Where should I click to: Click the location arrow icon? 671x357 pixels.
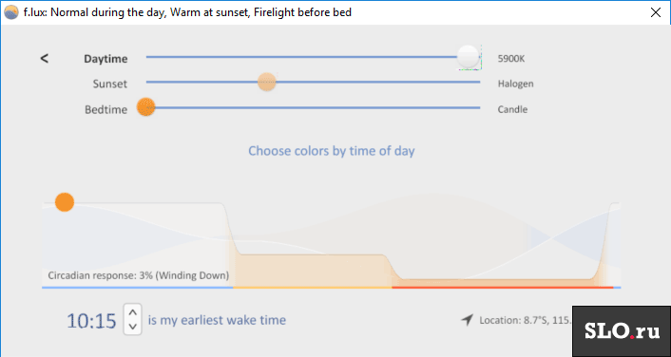(468, 320)
